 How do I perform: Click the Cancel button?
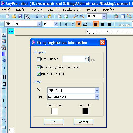pos(83,122)
